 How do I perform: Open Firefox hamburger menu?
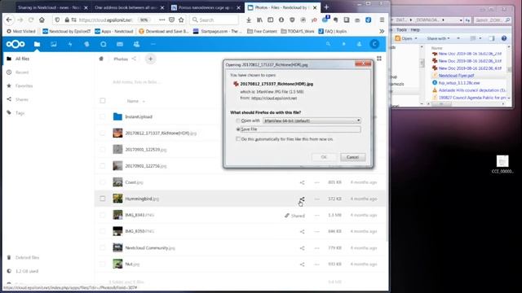[382, 20]
